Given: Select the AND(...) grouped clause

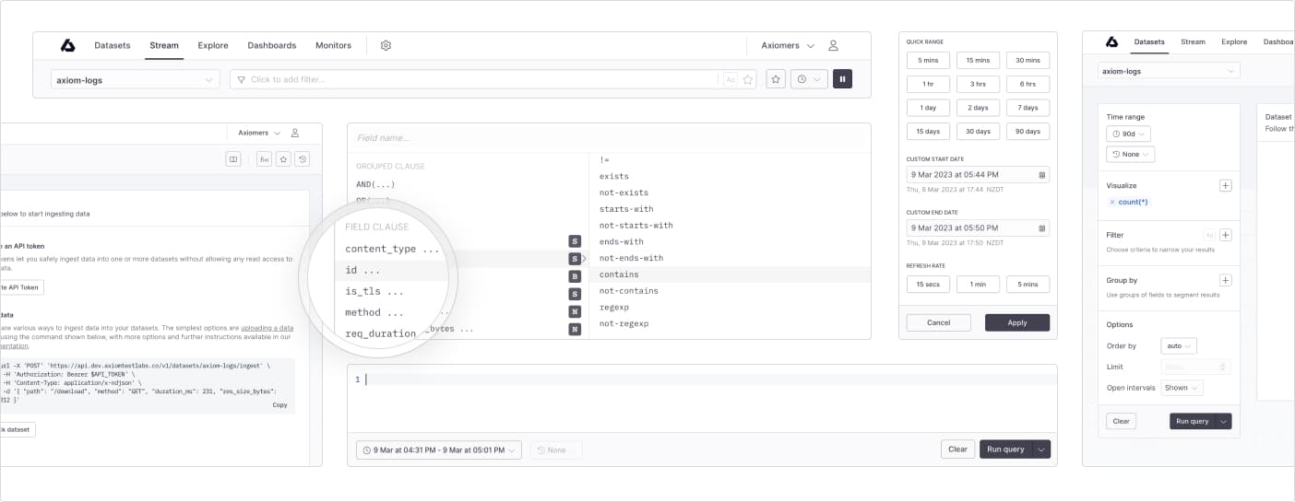Looking at the screenshot, I should point(376,184).
